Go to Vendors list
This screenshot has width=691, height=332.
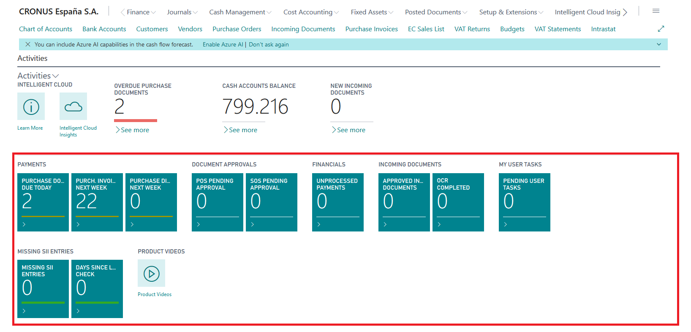click(190, 29)
